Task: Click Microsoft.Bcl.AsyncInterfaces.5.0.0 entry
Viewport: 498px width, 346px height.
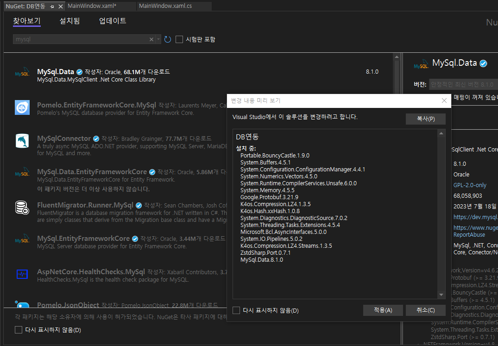Action: (x=284, y=232)
